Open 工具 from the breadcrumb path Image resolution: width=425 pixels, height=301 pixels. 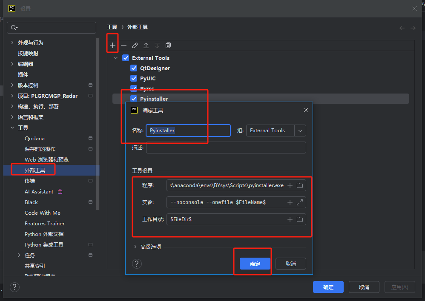pos(112,27)
